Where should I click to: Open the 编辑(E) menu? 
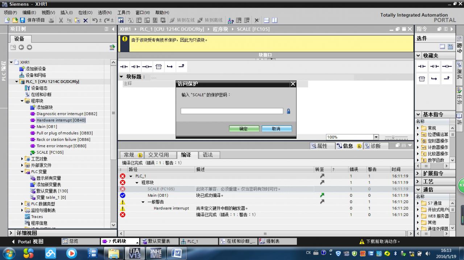(x=29, y=12)
